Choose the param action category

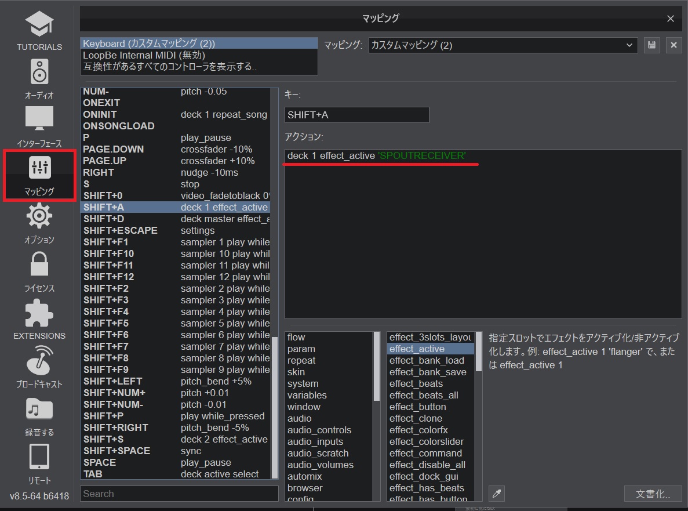[x=329, y=349]
